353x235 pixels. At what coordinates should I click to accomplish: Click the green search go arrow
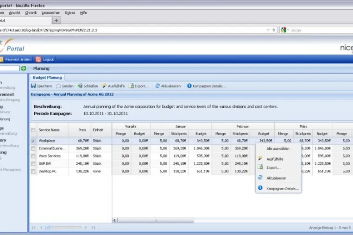[24, 68]
